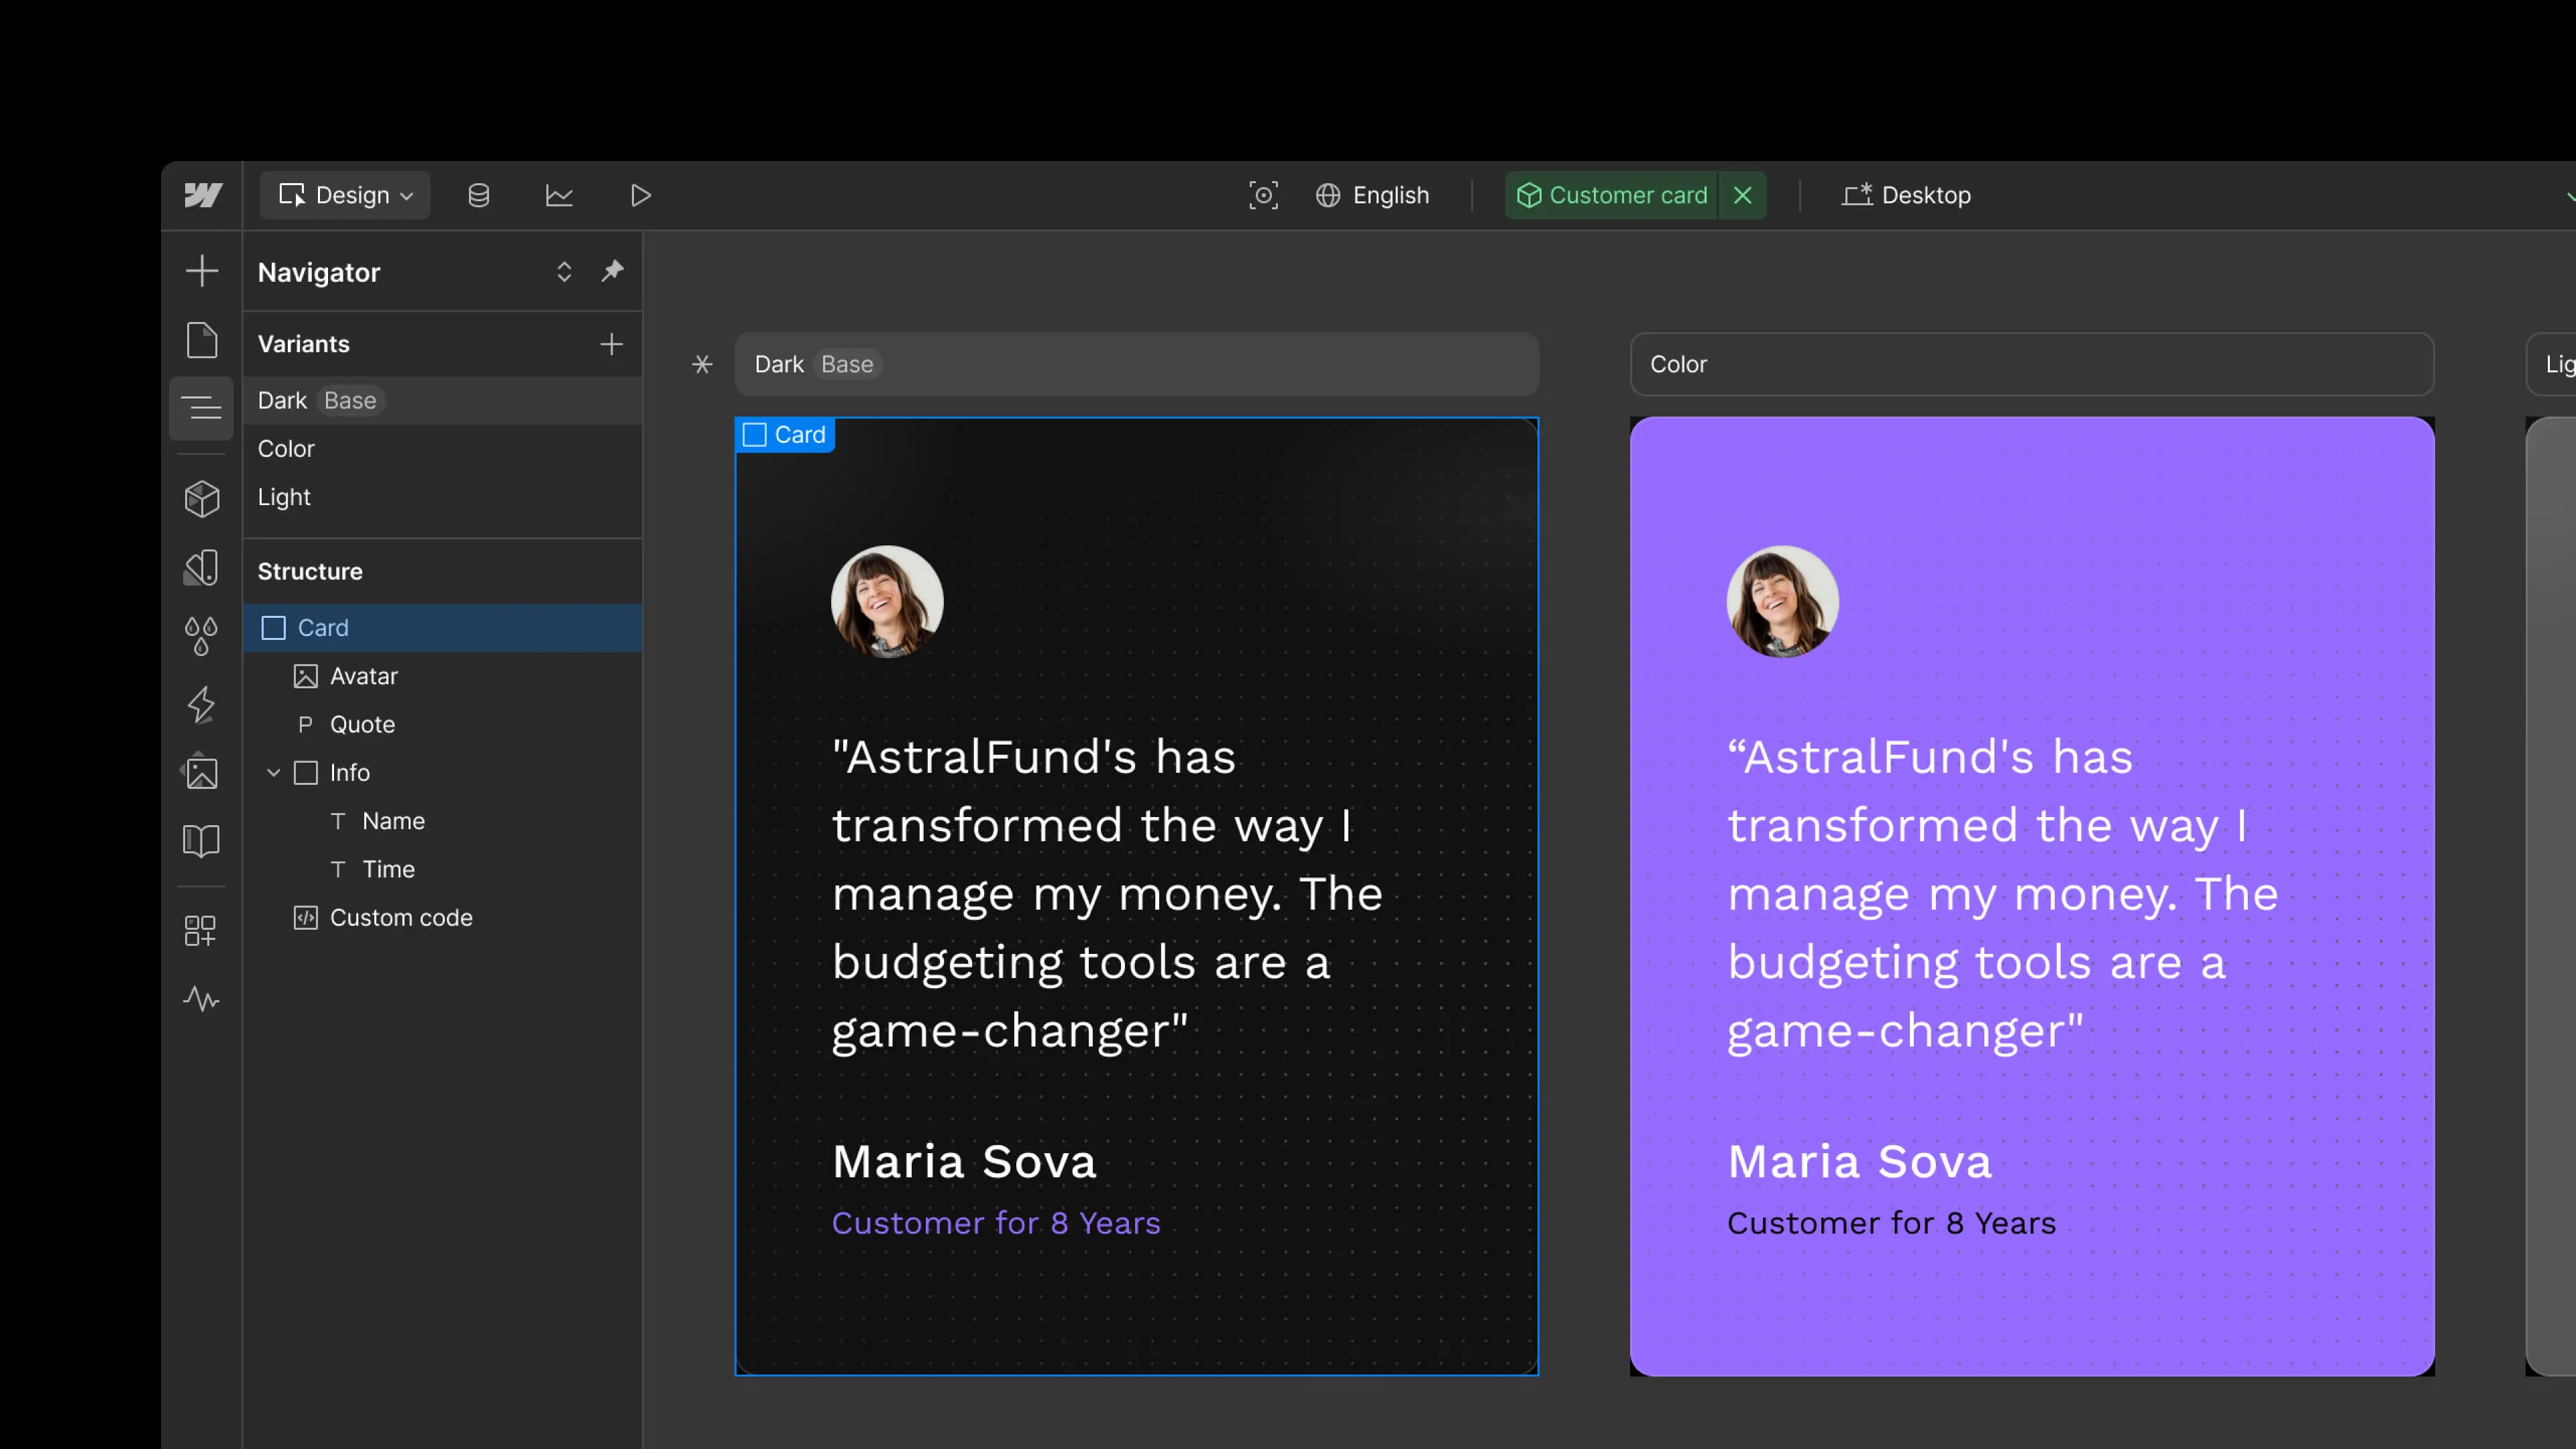
Task: Open the CMS database icon
Action: pos(479,195)
